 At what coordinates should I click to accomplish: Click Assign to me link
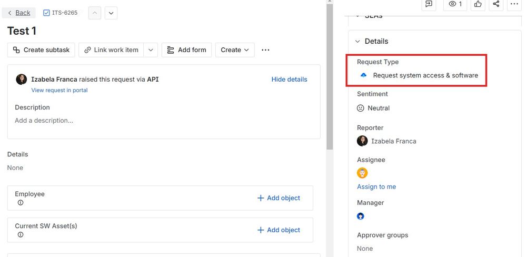(x=376, y=187)
